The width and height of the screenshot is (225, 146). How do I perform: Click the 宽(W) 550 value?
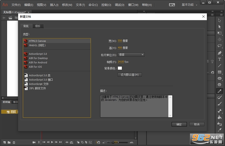click(120, 41)
